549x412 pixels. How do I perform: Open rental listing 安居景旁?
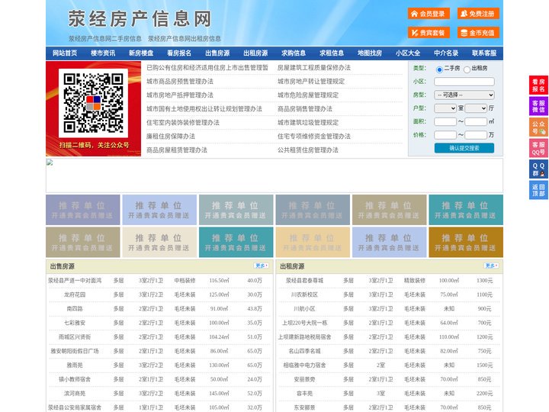click(x=304, y=379)
